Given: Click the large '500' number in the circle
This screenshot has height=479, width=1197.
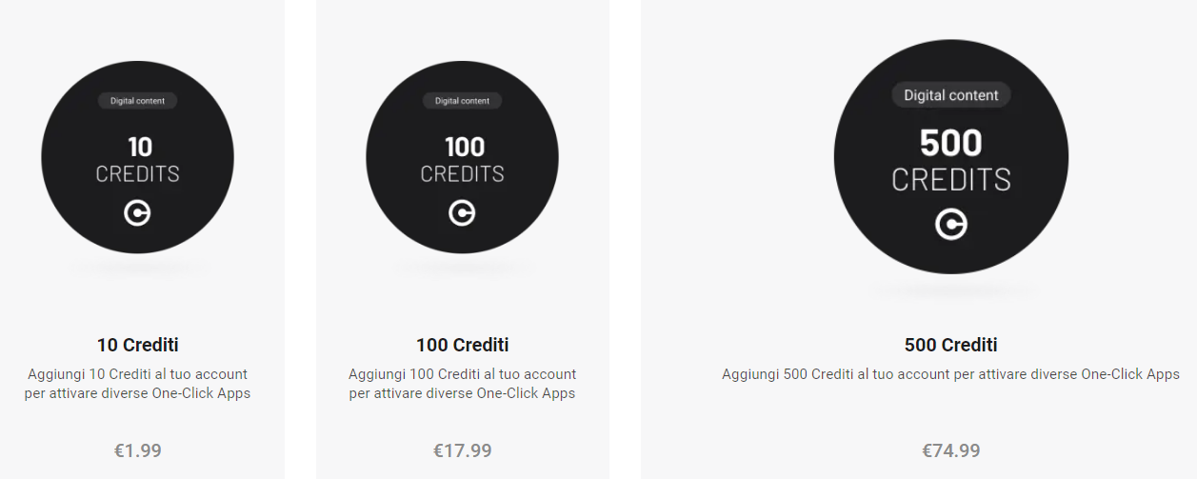Looking at the screenshot, I should tap(950, 144).
